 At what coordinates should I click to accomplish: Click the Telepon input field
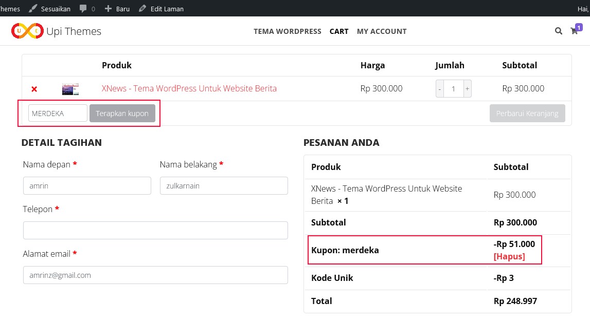[x=155, y=230]
